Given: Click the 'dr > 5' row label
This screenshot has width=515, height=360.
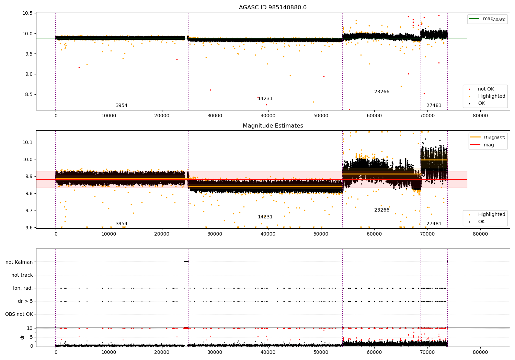Looking at the screenshot, I should [x=25, y=301].
